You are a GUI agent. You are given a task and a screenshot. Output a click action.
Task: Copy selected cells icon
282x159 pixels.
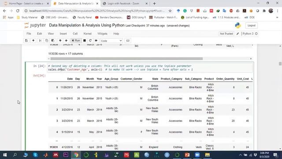[47, 41]
